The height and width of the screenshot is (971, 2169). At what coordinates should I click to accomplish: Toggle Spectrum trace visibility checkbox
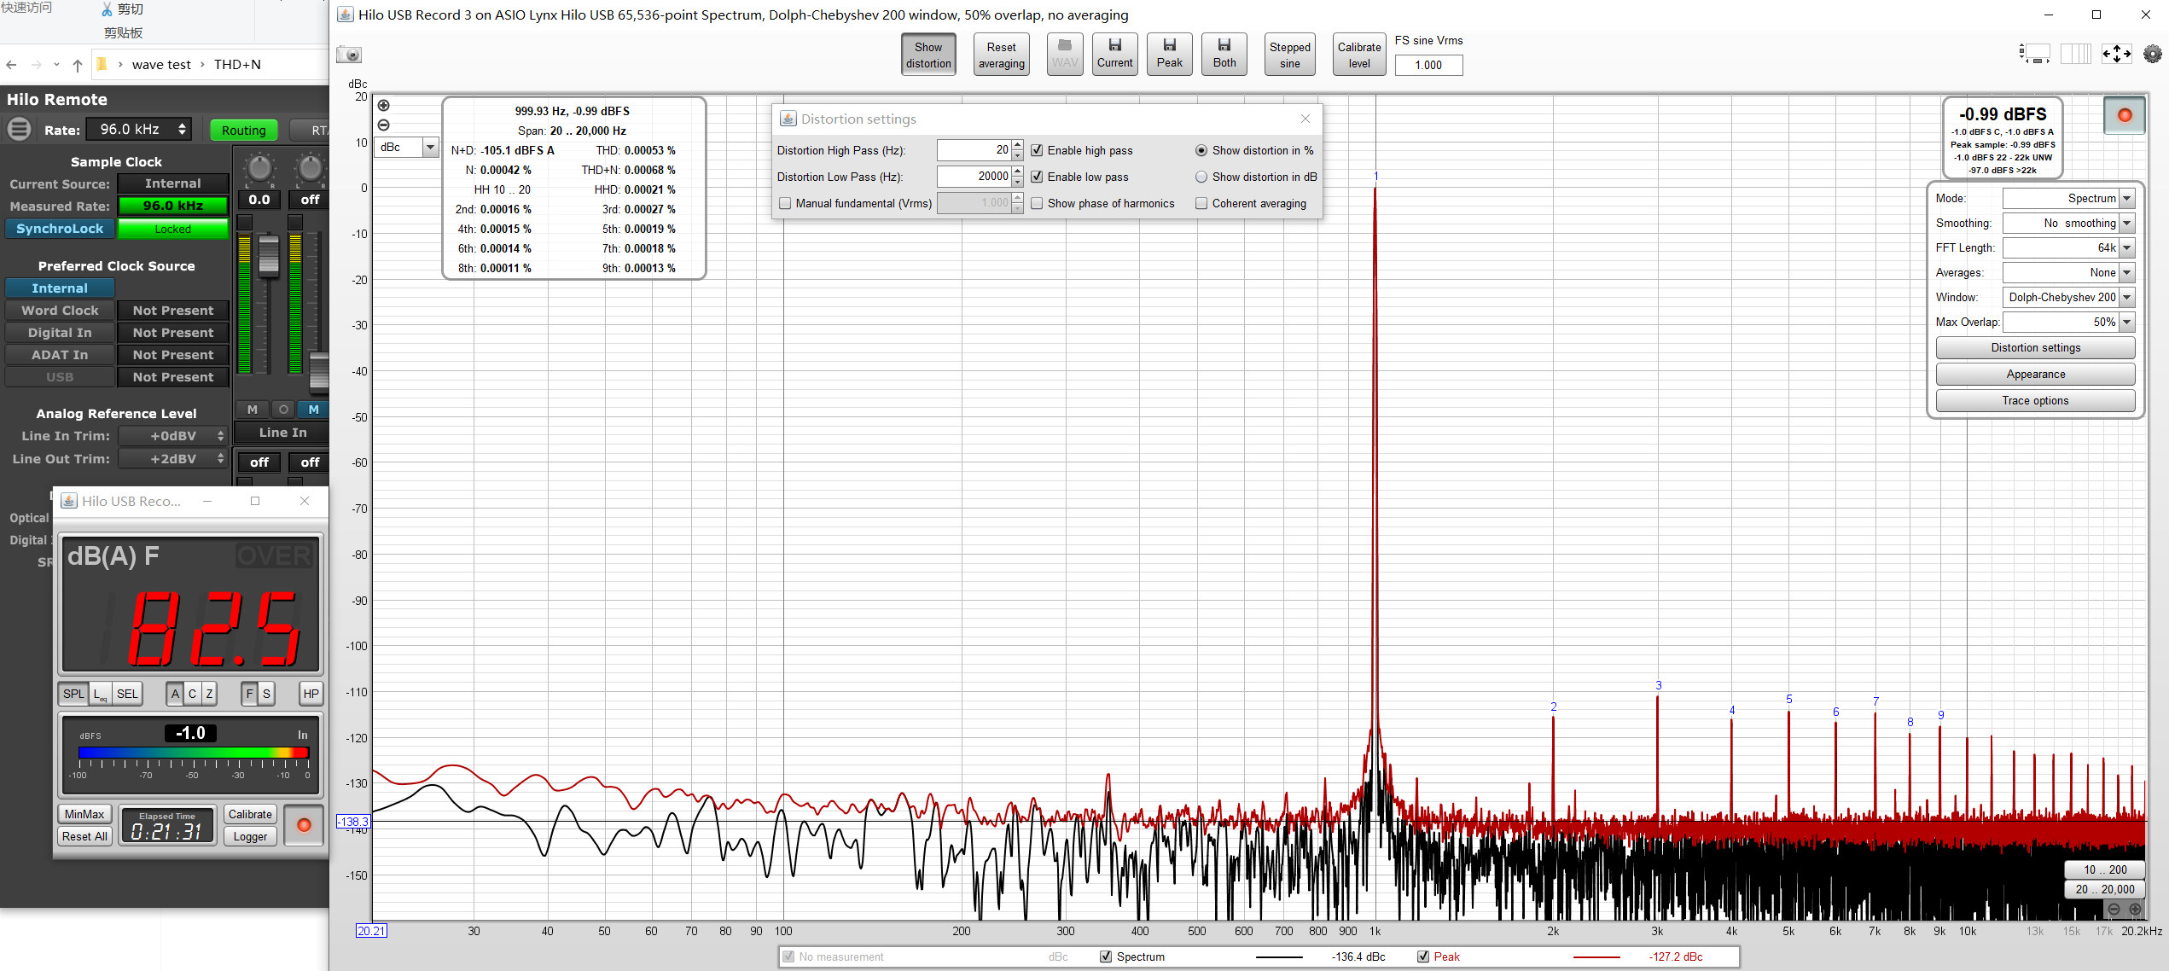pos(1106,956)
